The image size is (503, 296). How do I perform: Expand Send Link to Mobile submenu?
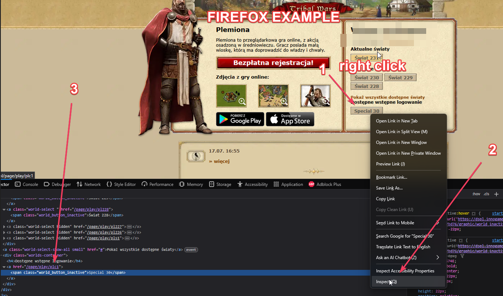click(x=409, y=223)
